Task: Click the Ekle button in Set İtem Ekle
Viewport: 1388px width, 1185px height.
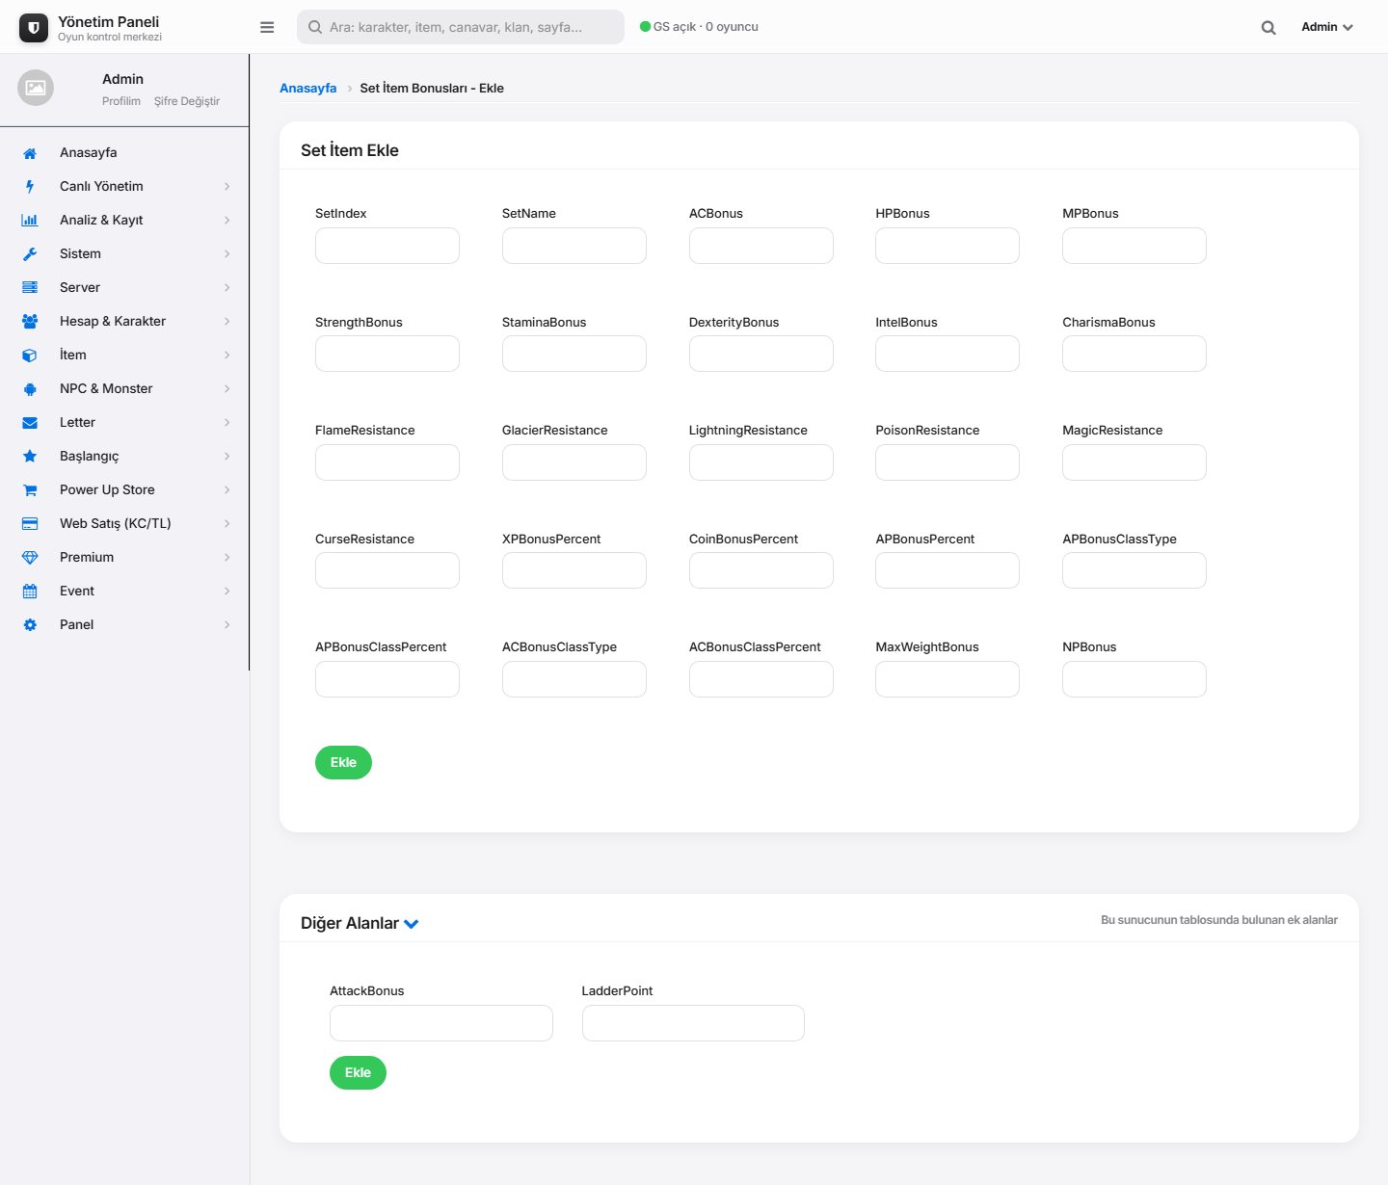Action: pyautogui.click(x=343, y=763)
